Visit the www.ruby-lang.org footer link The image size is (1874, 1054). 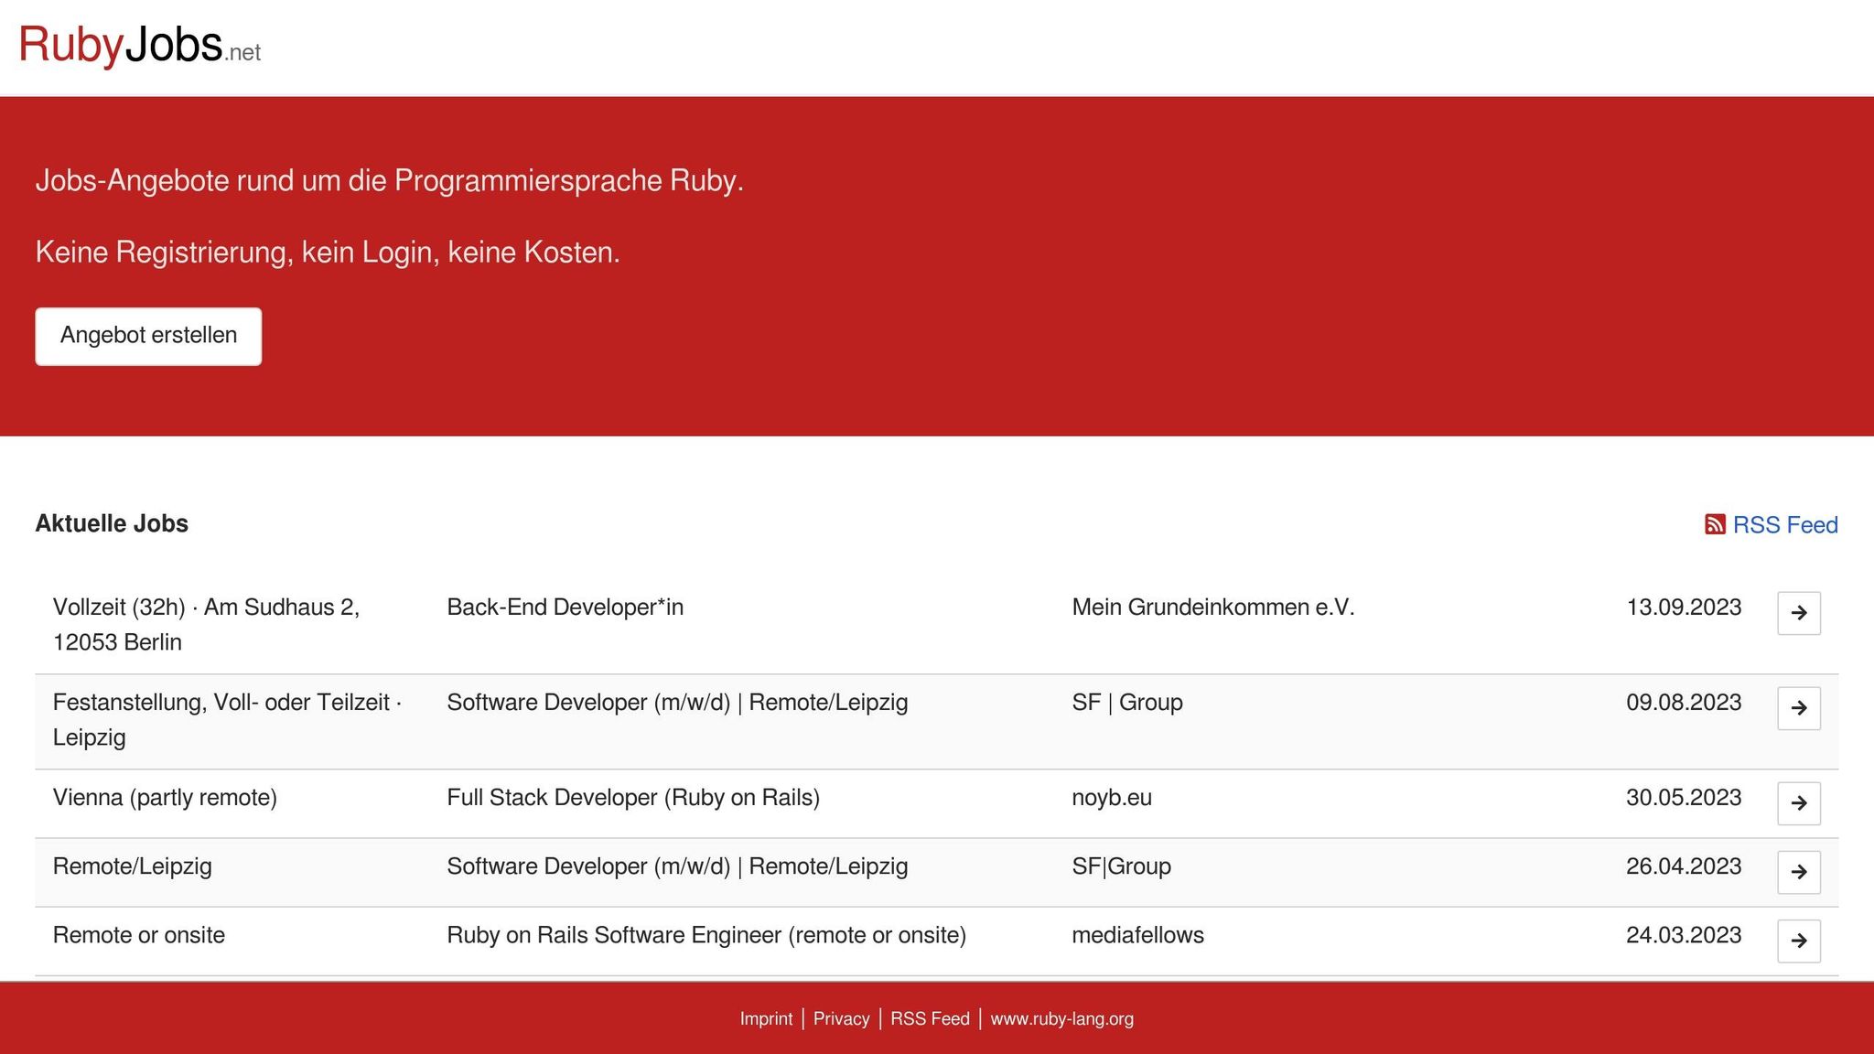pyautogui.click(x=1062, y=1018)
